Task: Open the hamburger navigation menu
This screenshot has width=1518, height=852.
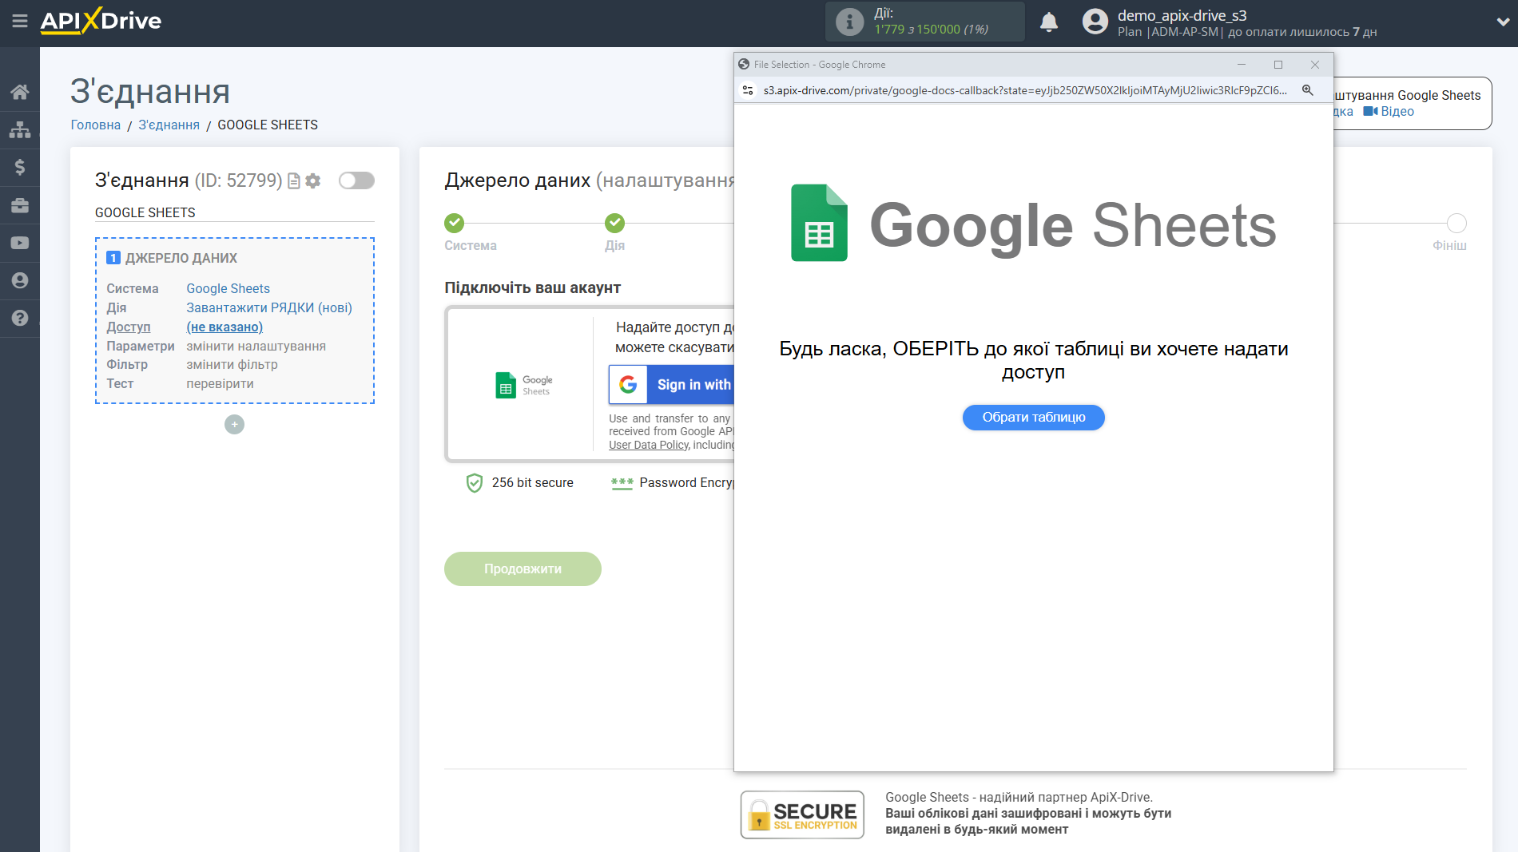Action: click(x=20, y=22)
